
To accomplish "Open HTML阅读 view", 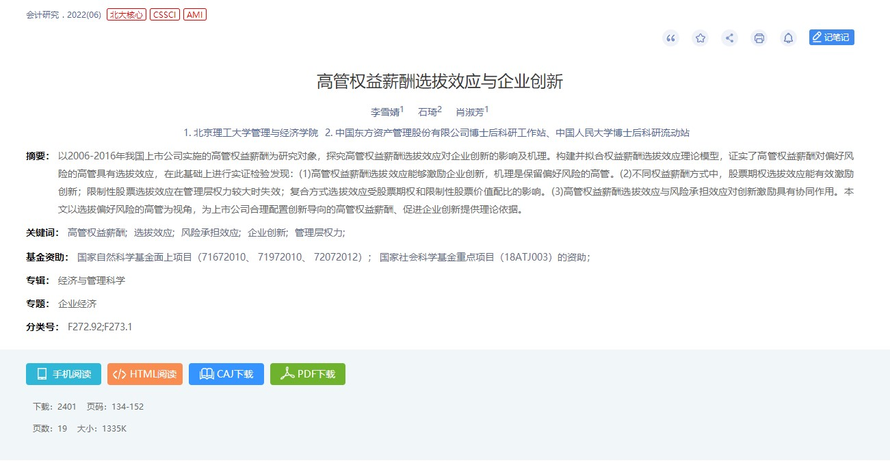I will coord(145,374).
